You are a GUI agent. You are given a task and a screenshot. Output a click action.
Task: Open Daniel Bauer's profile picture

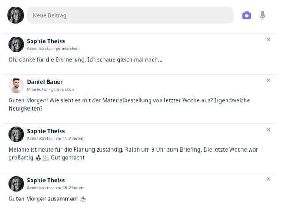tap(16, 85)
